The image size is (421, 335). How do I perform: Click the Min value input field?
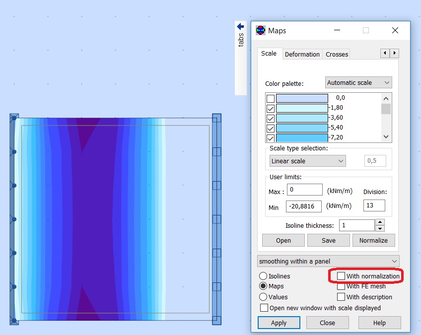click(x=304, y=206)
